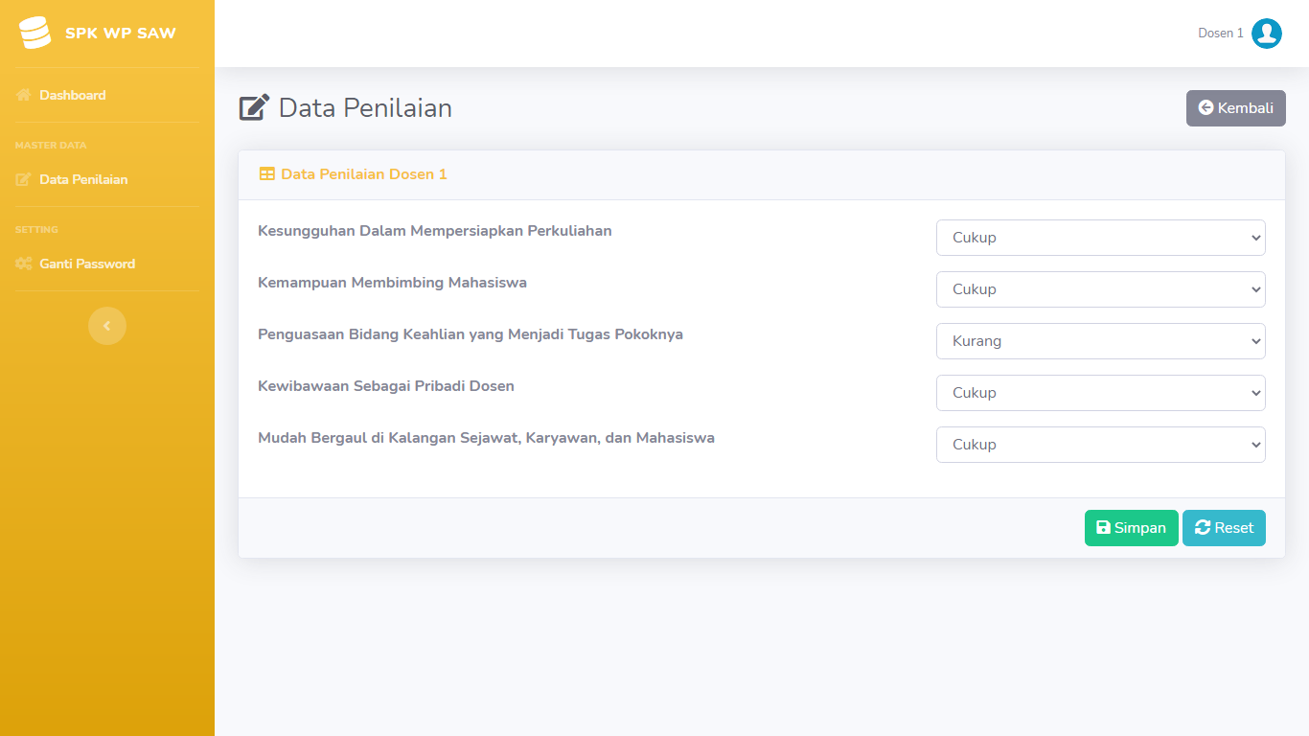1309x736 pixels.
Task: Select the home icon beside Dashboard
Action: 24,95
